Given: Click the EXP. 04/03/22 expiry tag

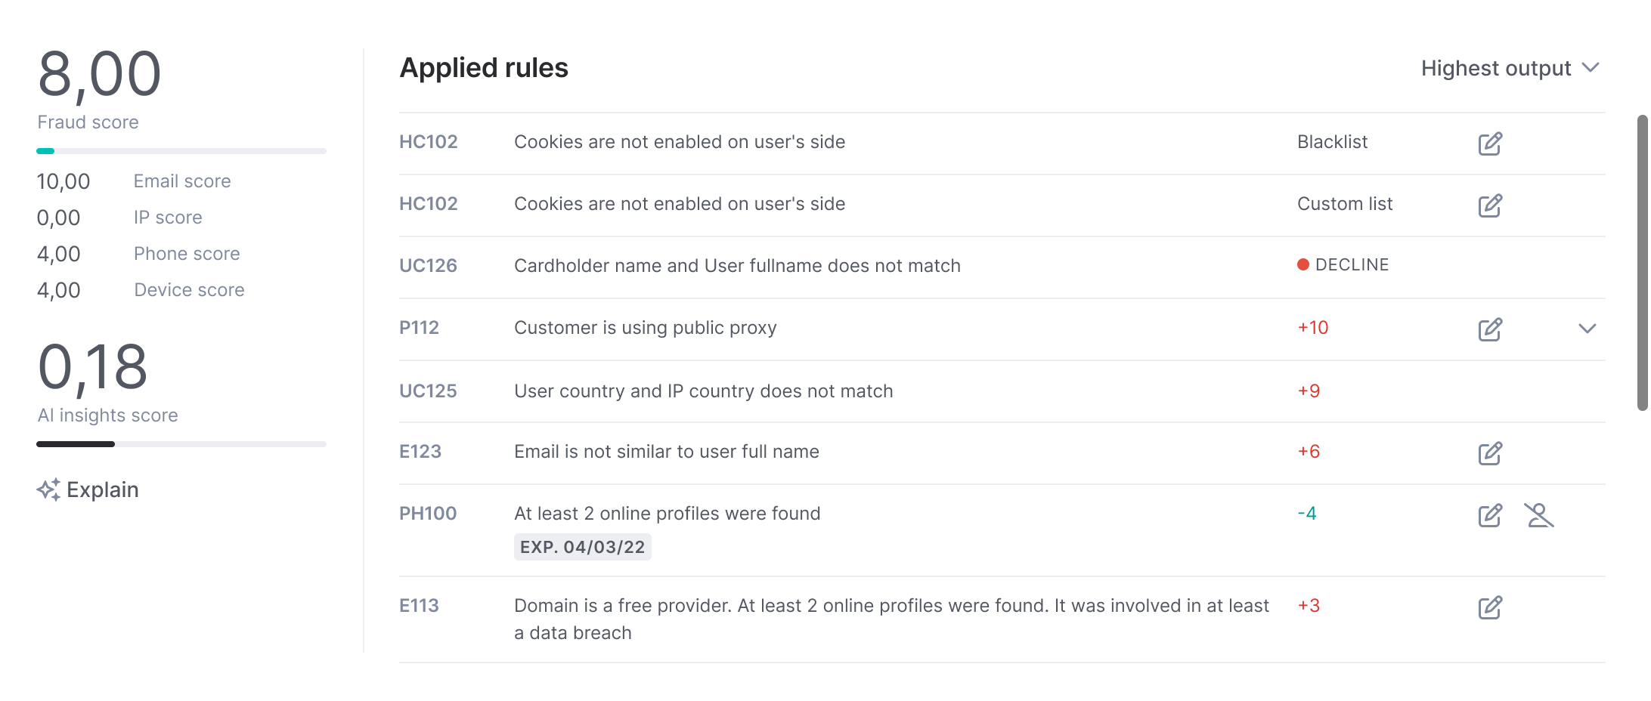Looking at the screenshot, I should (x=583, y=547).
